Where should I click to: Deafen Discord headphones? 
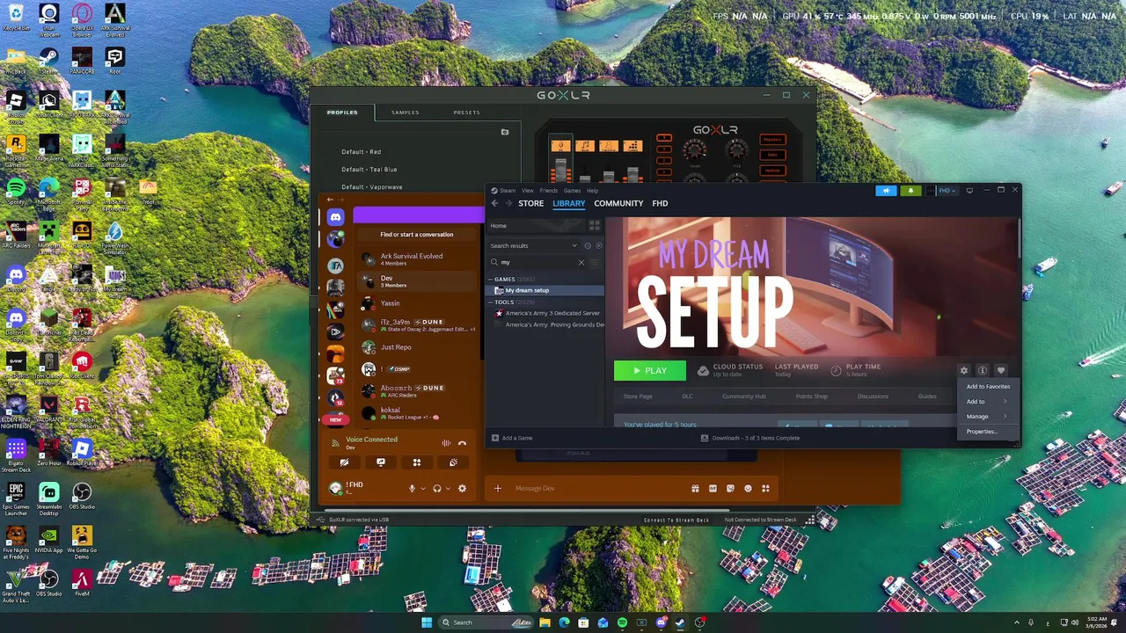point(436,488)
